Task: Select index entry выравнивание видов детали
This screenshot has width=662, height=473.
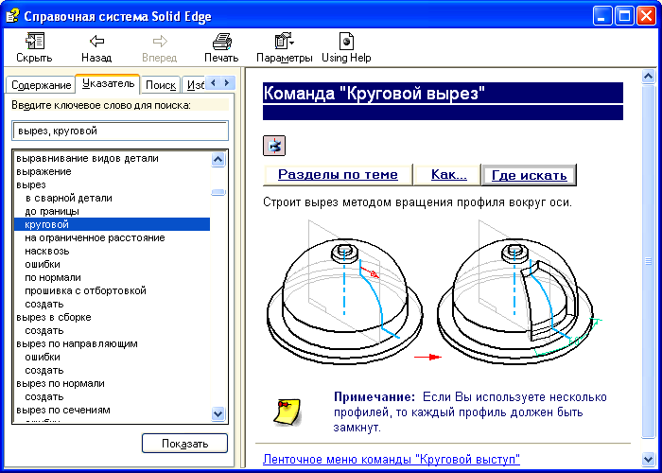Action: click(x=87, y=158)
